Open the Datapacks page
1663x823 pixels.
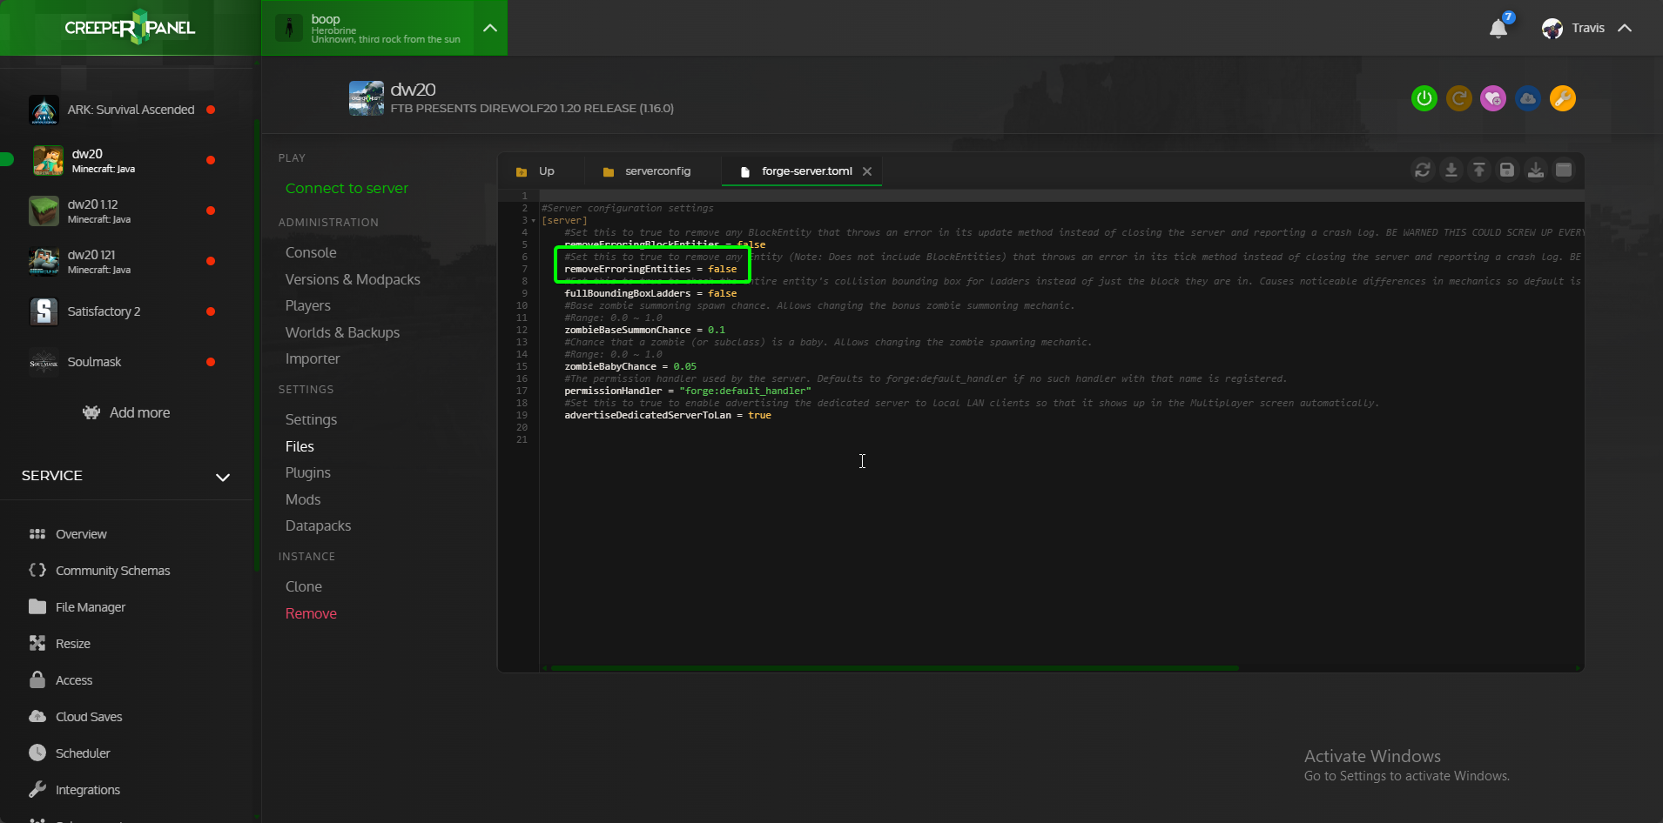tap(319, 525)
